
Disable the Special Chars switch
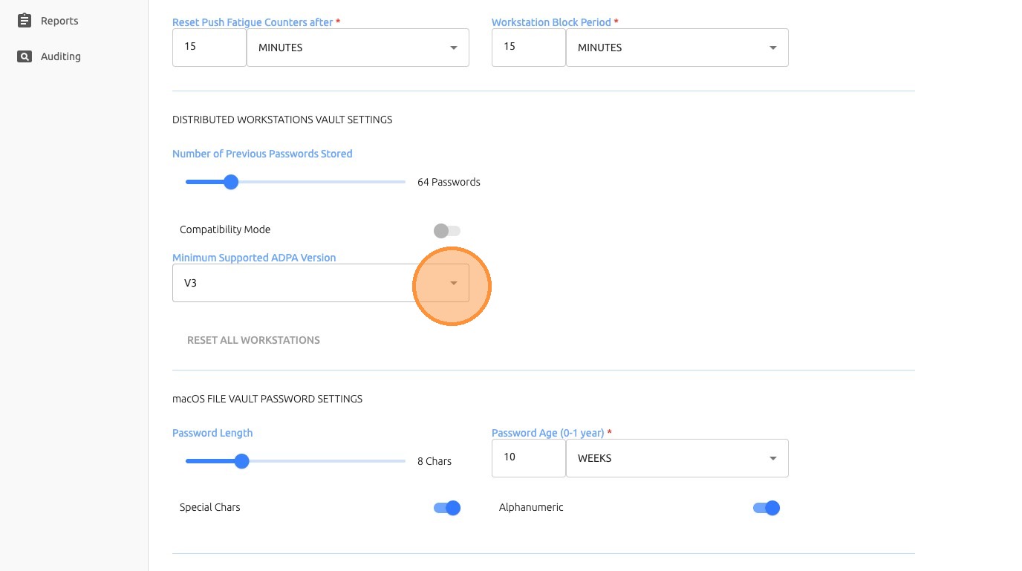click(447, 508)
